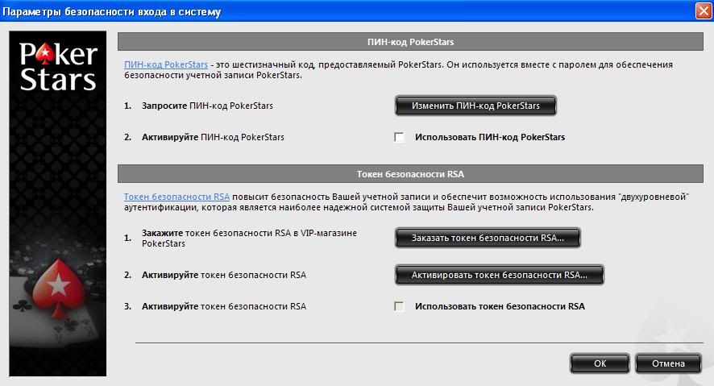Image resolution: width=714 pixels, height=386 pixels.
Task: Click Активировать токен безопасности RSA button
Action: coord(500,275)
